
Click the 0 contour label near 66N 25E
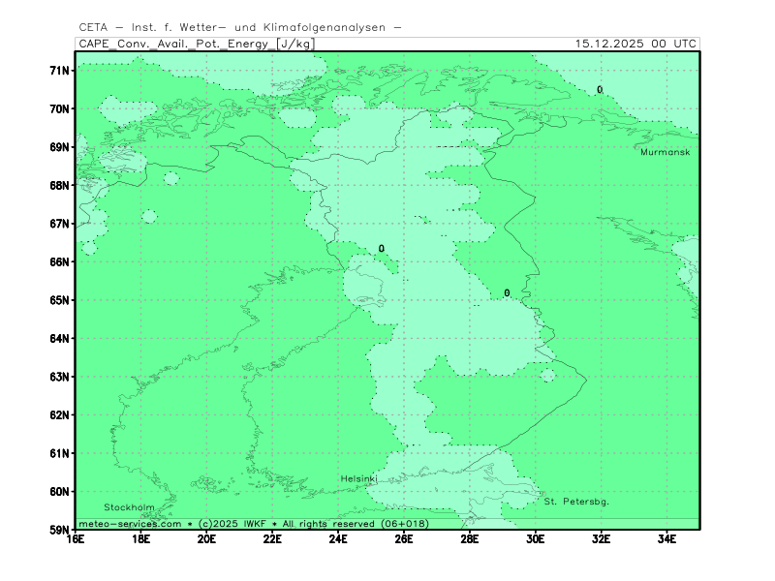[382, 249]
